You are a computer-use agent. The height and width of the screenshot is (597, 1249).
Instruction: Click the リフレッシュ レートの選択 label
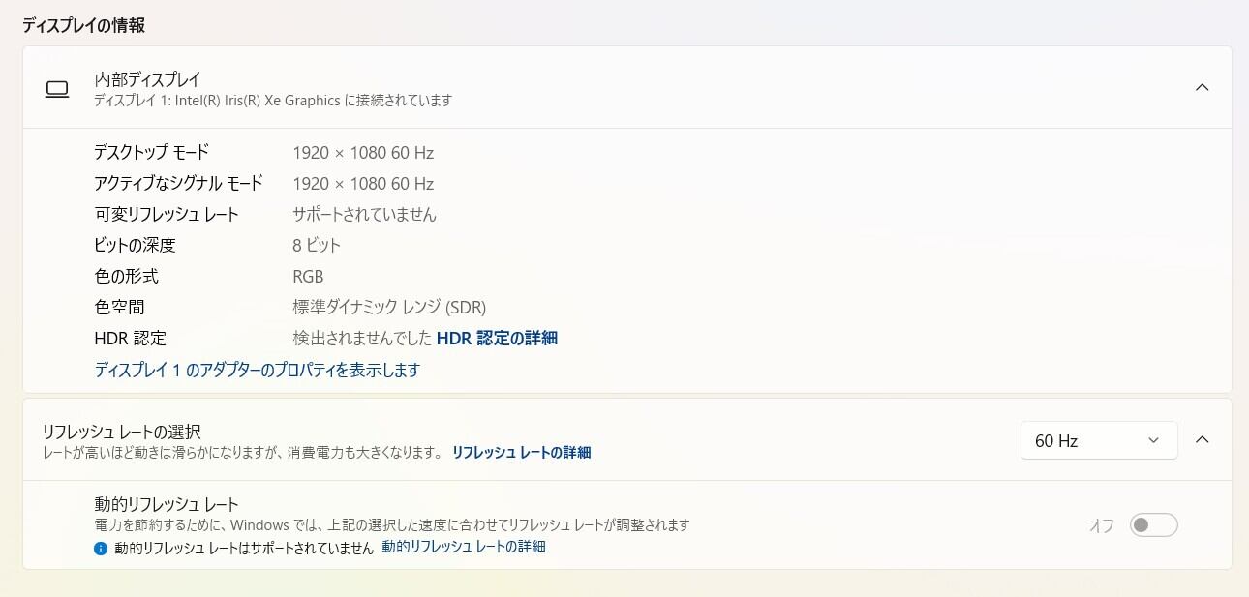pyautogui.click(x=121, y=432)
